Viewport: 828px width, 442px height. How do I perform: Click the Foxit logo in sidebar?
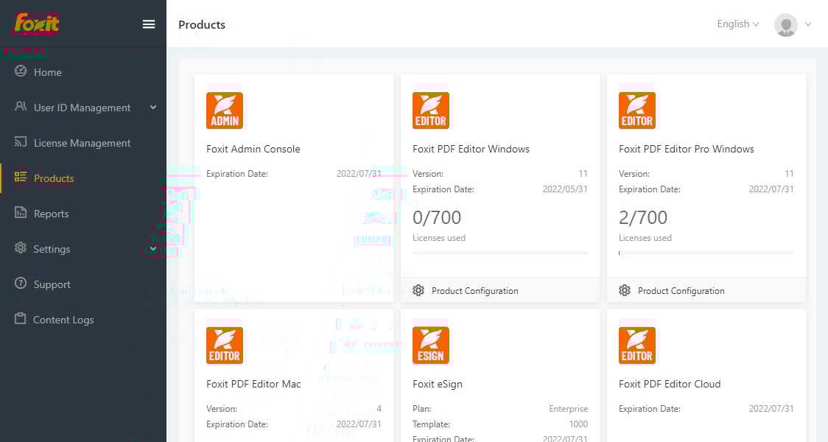pyautogui.click(x=37, y=24)
